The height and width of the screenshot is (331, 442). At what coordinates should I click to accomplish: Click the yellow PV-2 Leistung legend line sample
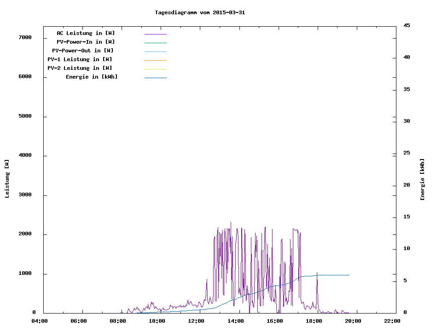pyautogui.click(x=155, y=69)
